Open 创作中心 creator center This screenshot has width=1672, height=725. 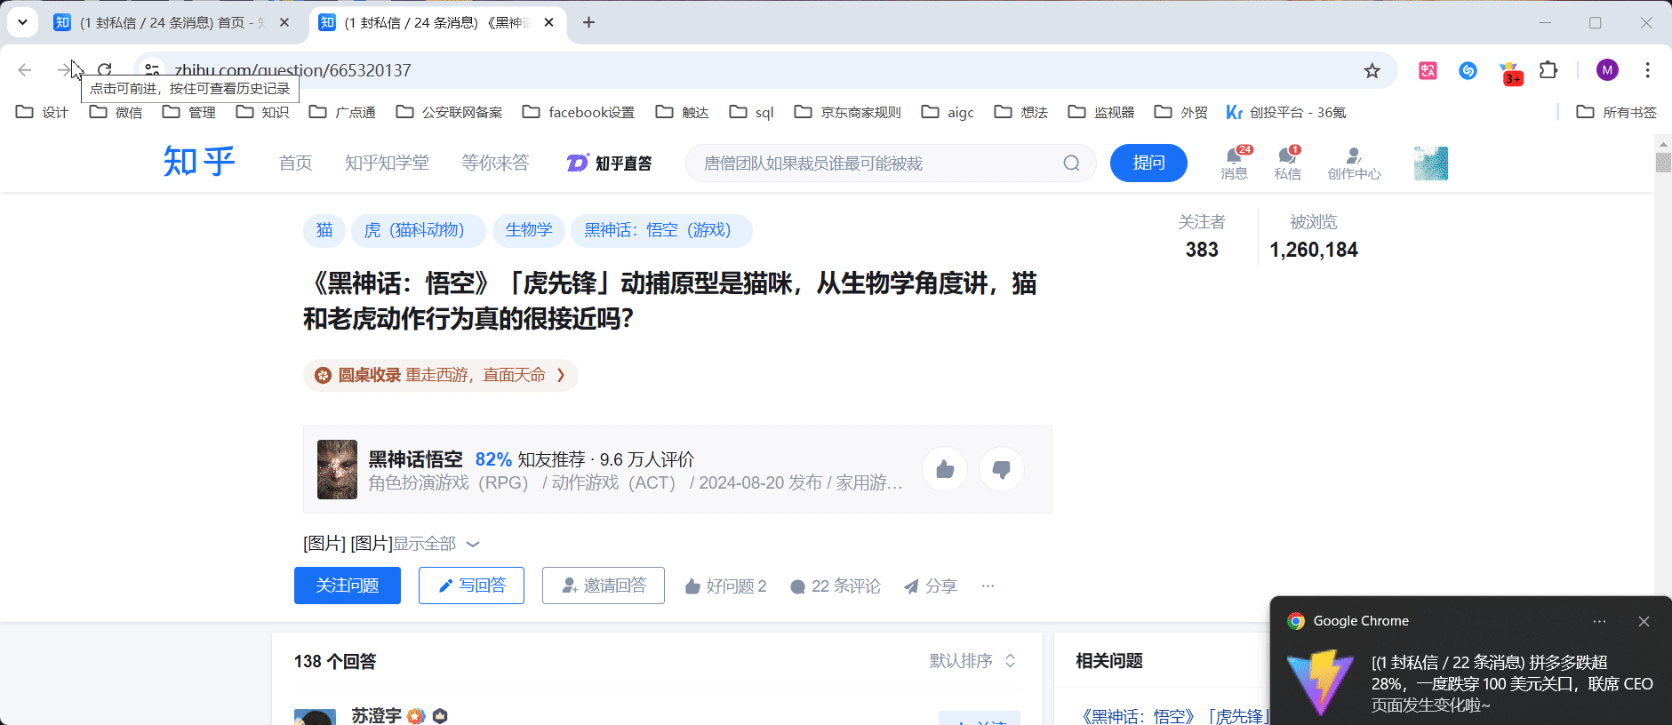coord(1354,163)
